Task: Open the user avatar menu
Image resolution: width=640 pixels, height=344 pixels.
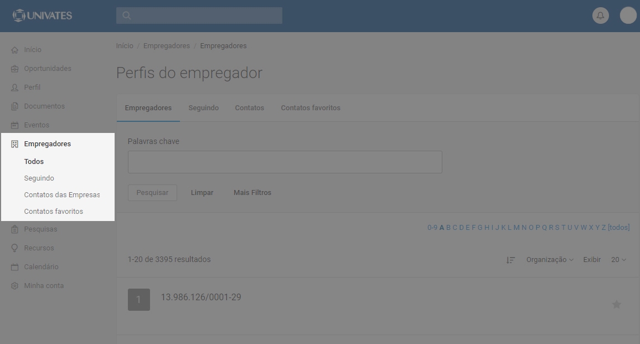Action: click(628, 16)
